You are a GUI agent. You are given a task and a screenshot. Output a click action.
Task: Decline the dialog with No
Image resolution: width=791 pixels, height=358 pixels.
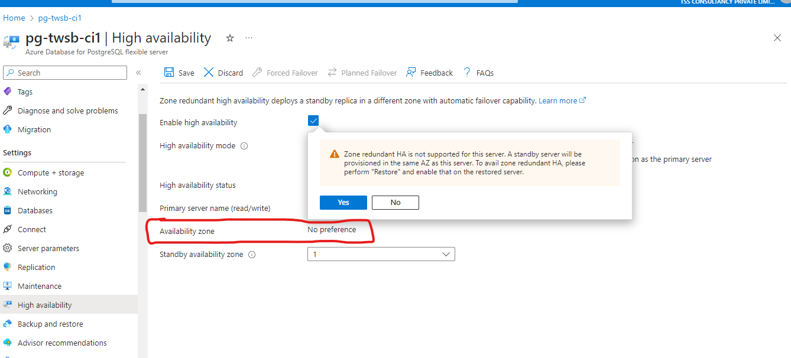(x=395, y=203)
